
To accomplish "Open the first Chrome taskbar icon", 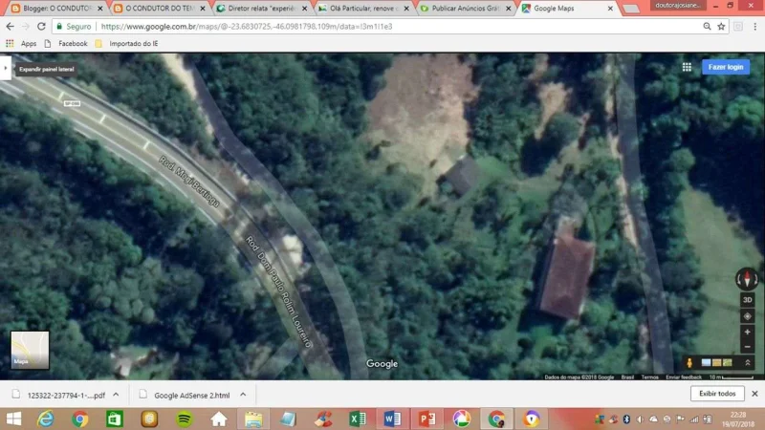I will pyautogui.click(x=80, y=419).
